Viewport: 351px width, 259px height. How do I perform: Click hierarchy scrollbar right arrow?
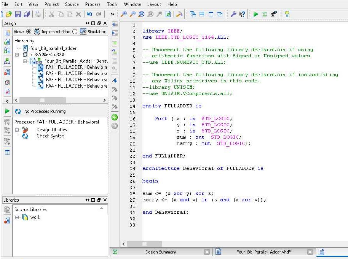104,100
